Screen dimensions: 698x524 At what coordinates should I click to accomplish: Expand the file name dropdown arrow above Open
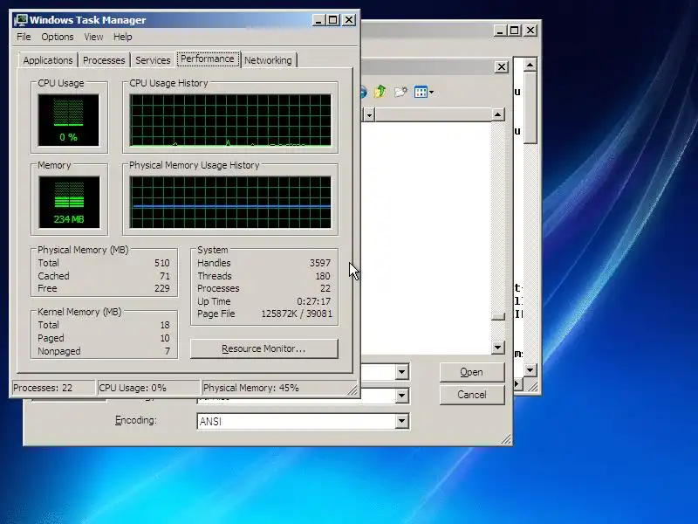coord(401,372)
